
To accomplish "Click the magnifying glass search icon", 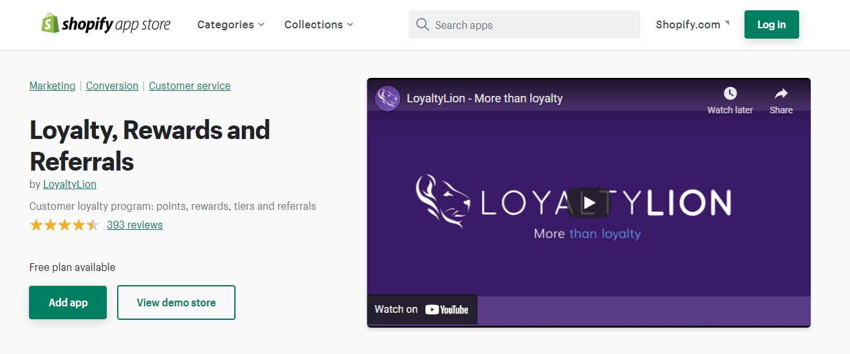I will pyautogui.click(x=422, y=24).
